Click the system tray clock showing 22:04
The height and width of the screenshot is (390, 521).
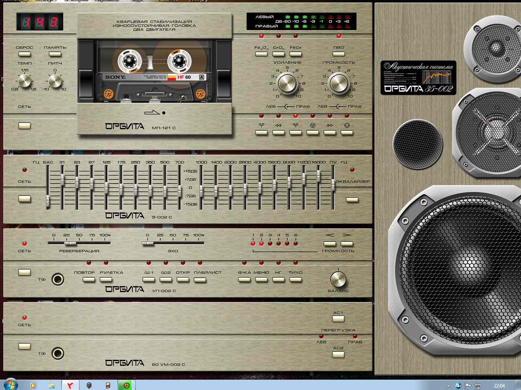tap(499, 386)
